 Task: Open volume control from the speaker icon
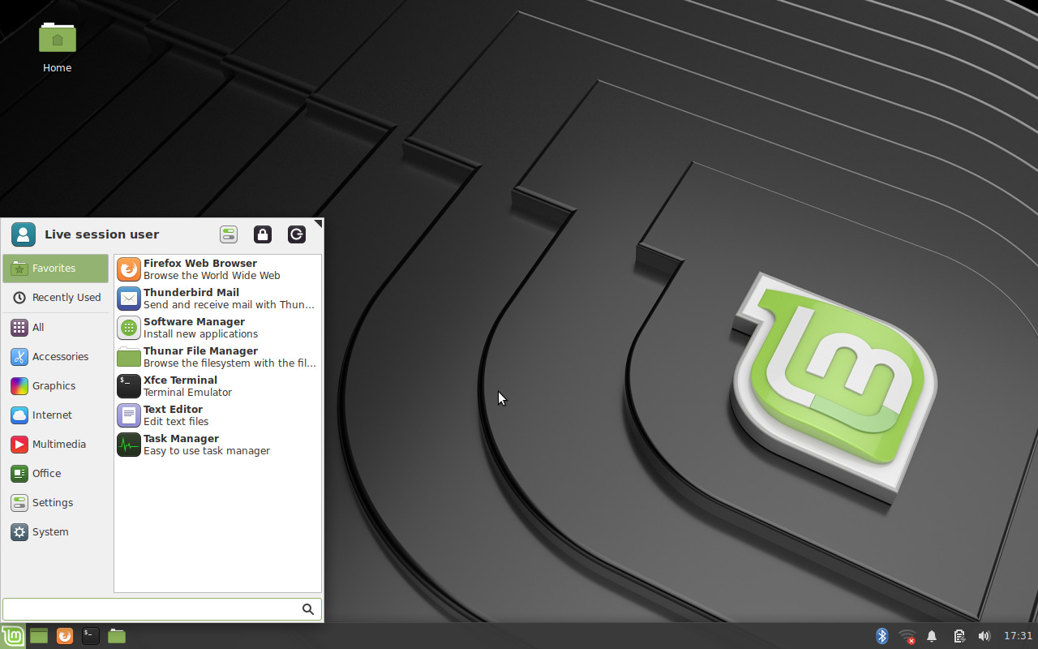click(x=984, y=636)
